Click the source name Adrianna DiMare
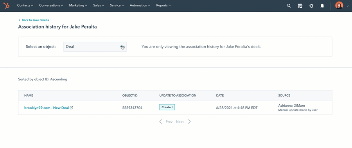 (x=292, y=106)
